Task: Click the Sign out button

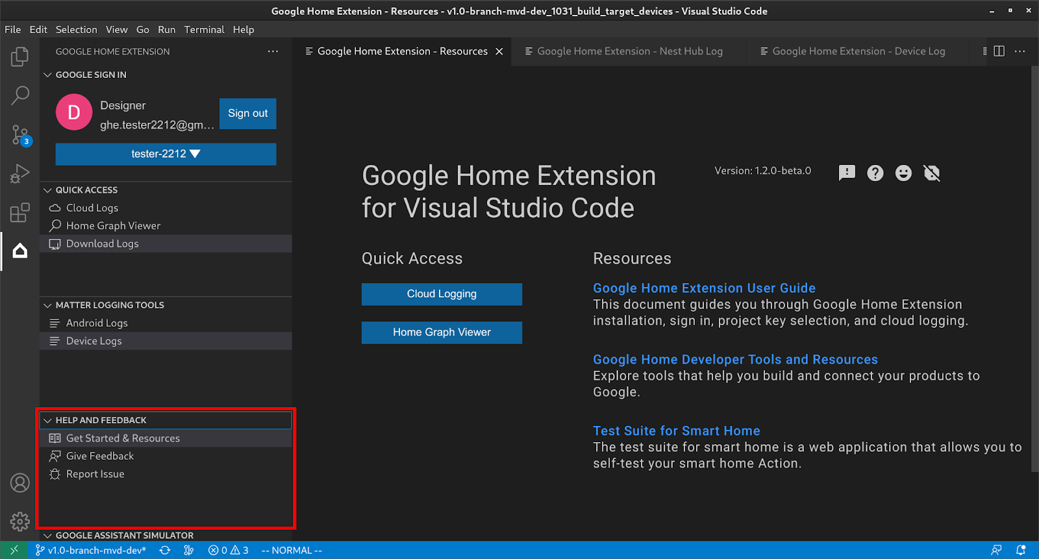Action: (x=247, y=114)
